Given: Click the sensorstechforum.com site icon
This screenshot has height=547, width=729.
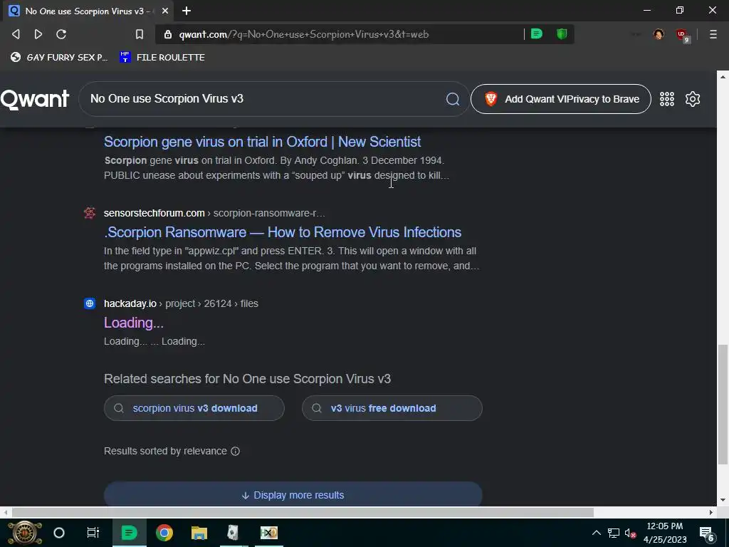Looking at the screenshot, I should click(x=89, y=213).
